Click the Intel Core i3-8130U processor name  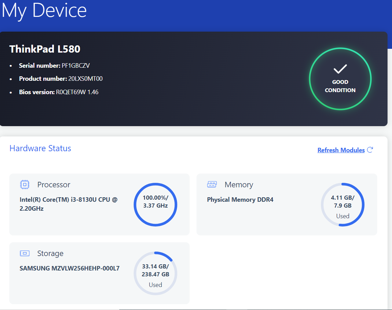click(x=68, y=204)
